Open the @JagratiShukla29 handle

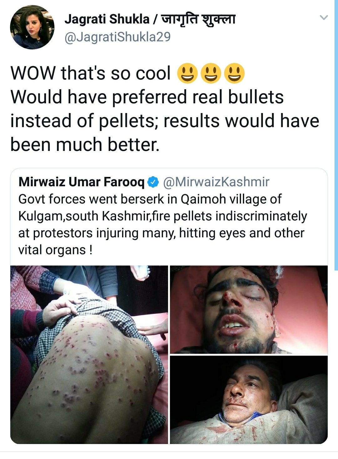pyautogui.click(x=118, y=37)
